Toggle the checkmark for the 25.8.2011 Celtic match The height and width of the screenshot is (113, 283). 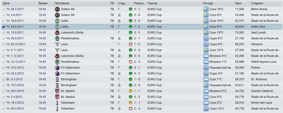coord(4,27)
